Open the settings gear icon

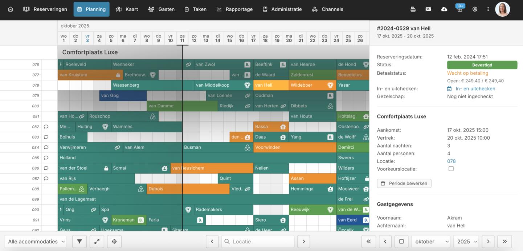click(x=475, y=9)
